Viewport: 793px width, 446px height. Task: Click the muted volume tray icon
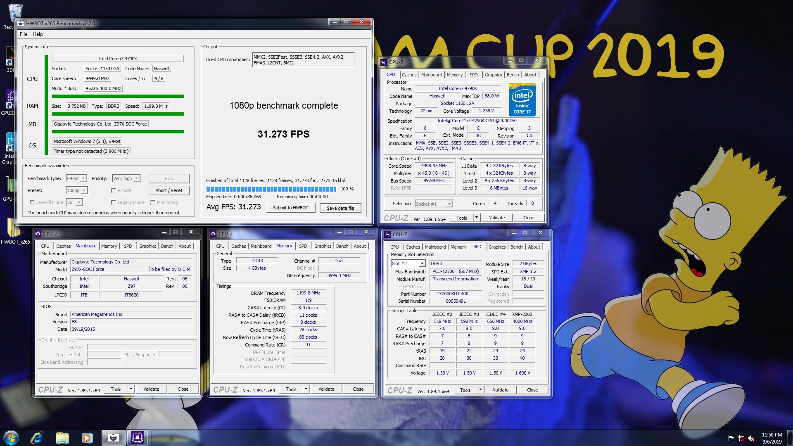click(751, 438)
